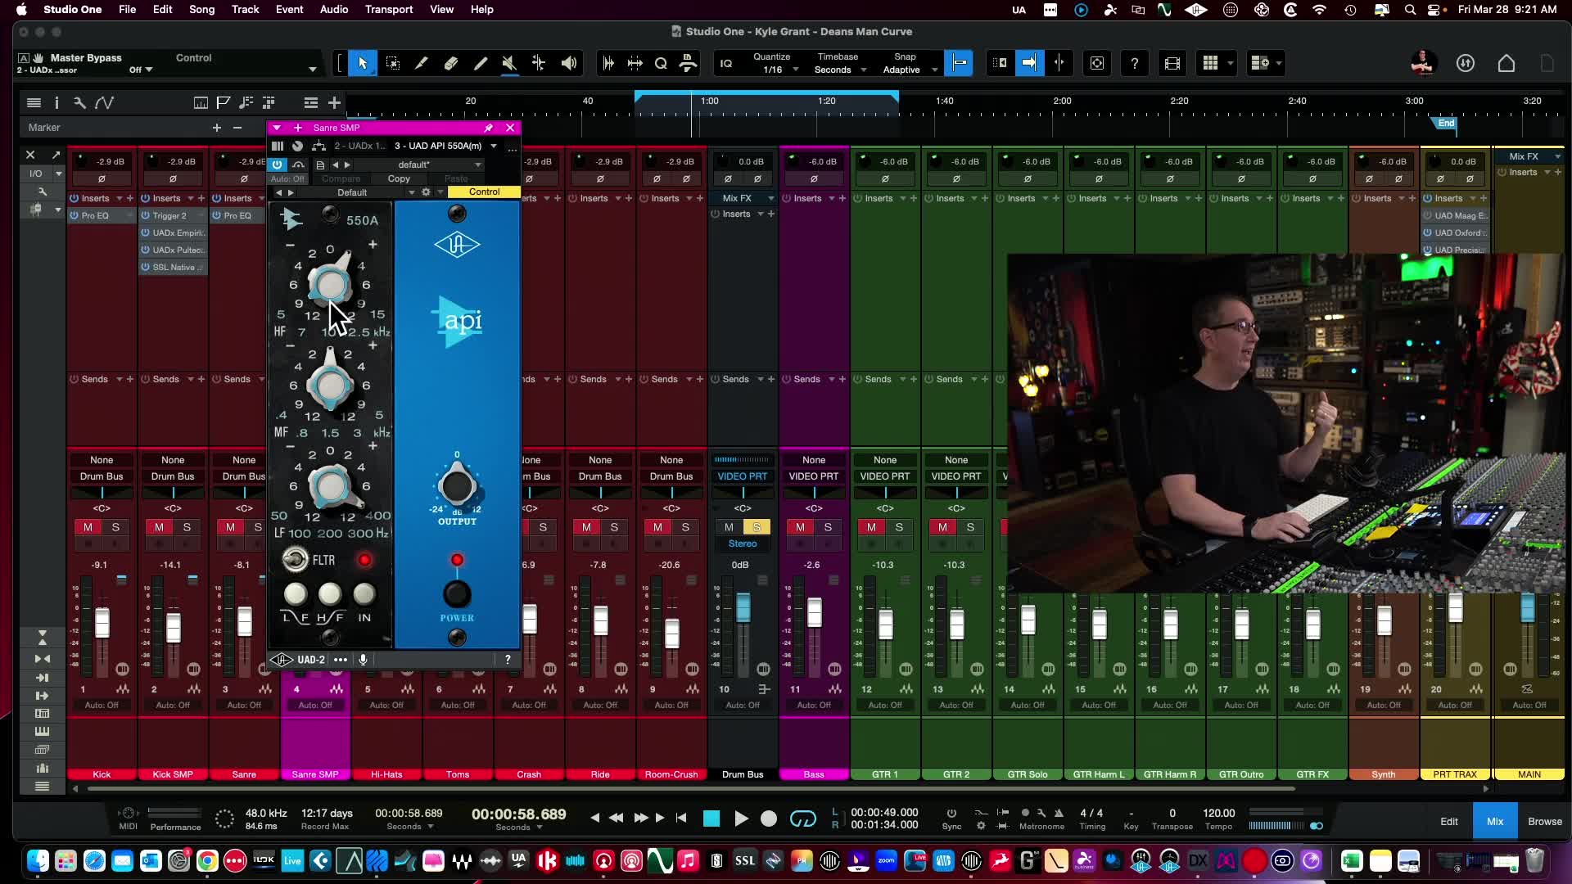Switch to the Edit view tab
The width and height of the screenshot is (1572, 884).
click(x=1449, y=821)
